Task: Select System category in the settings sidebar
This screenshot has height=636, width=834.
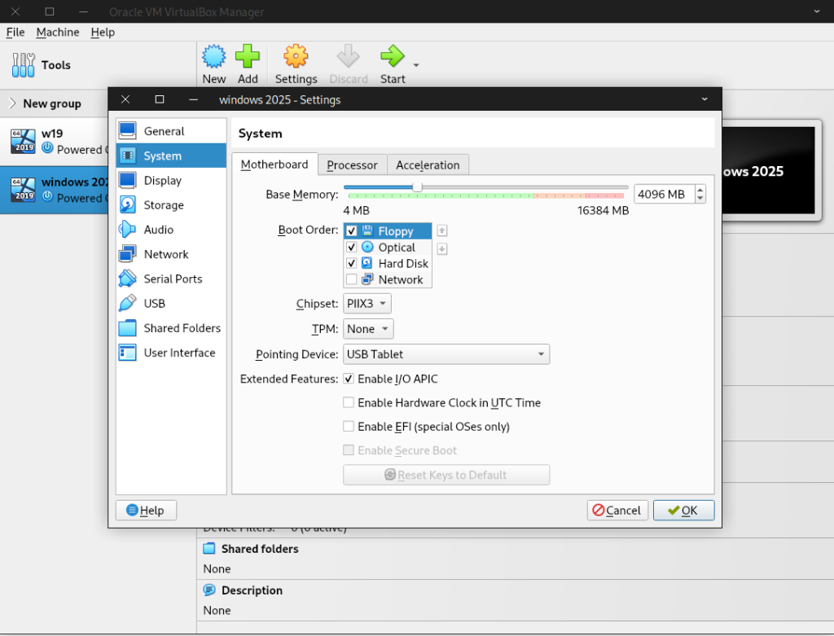Action: 171,156
